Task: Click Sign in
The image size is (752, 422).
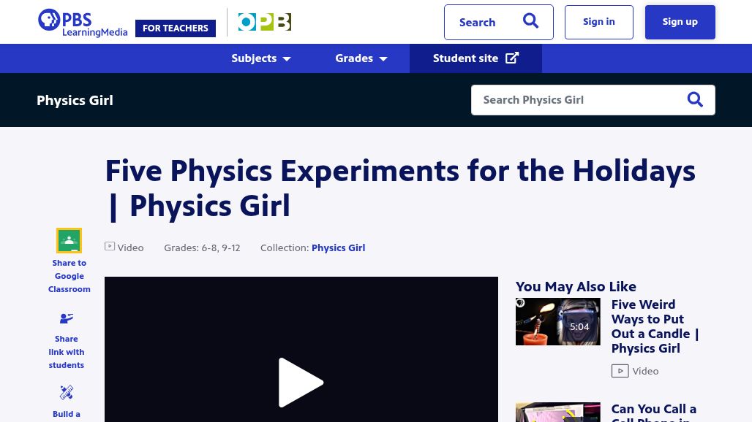Action: [x=598, y=21]
